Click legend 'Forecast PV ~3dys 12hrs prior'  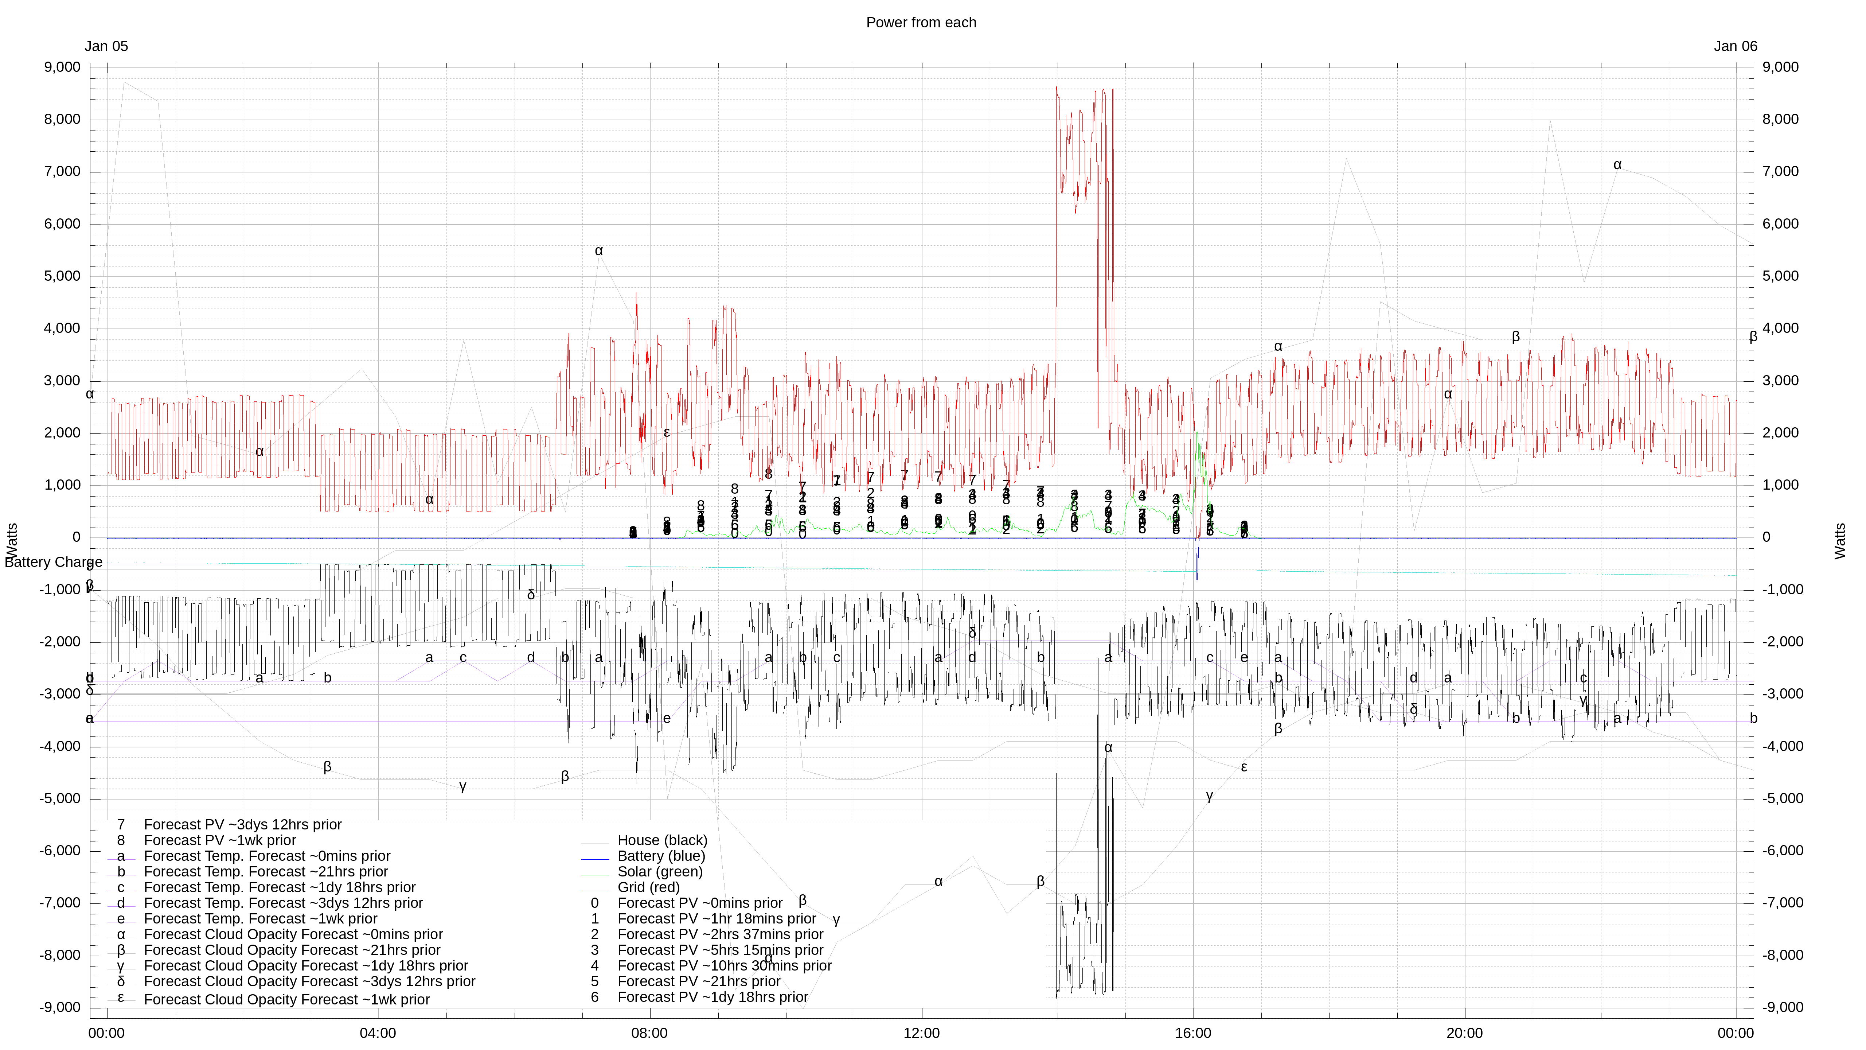243,825
